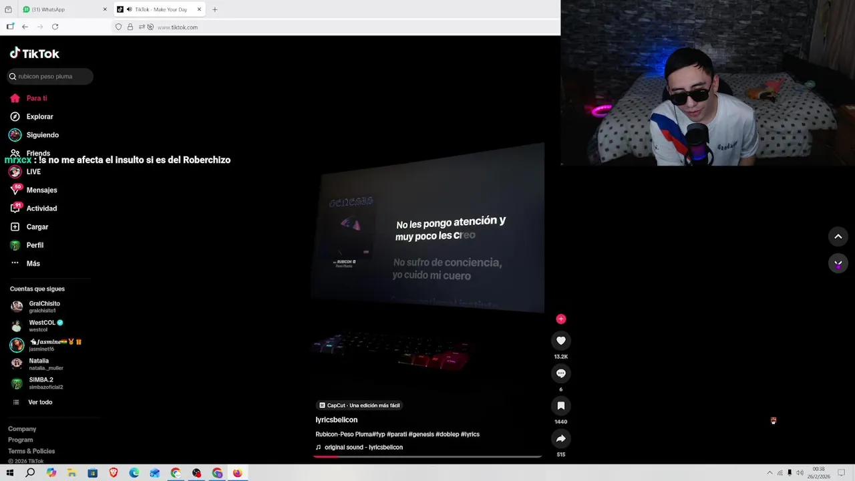
Task: Open the GralChisito account
Action: [x=36, y=307]
